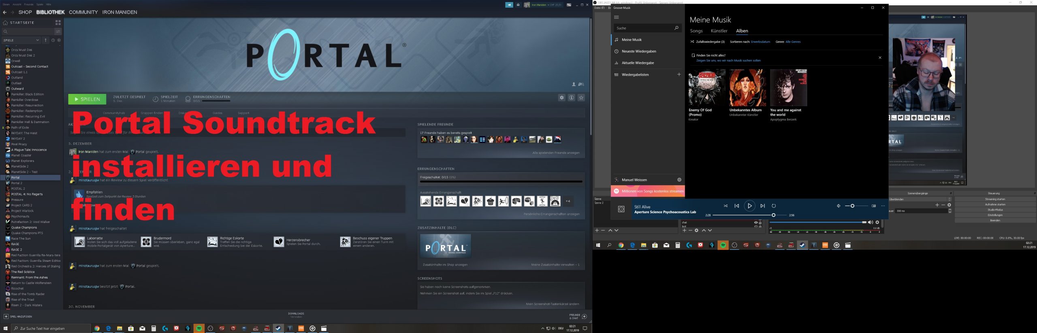The width and height of the screenshot is (1037, 333).
Task: Open the Ansicht menu in Steam
Action: pos(17,4)
